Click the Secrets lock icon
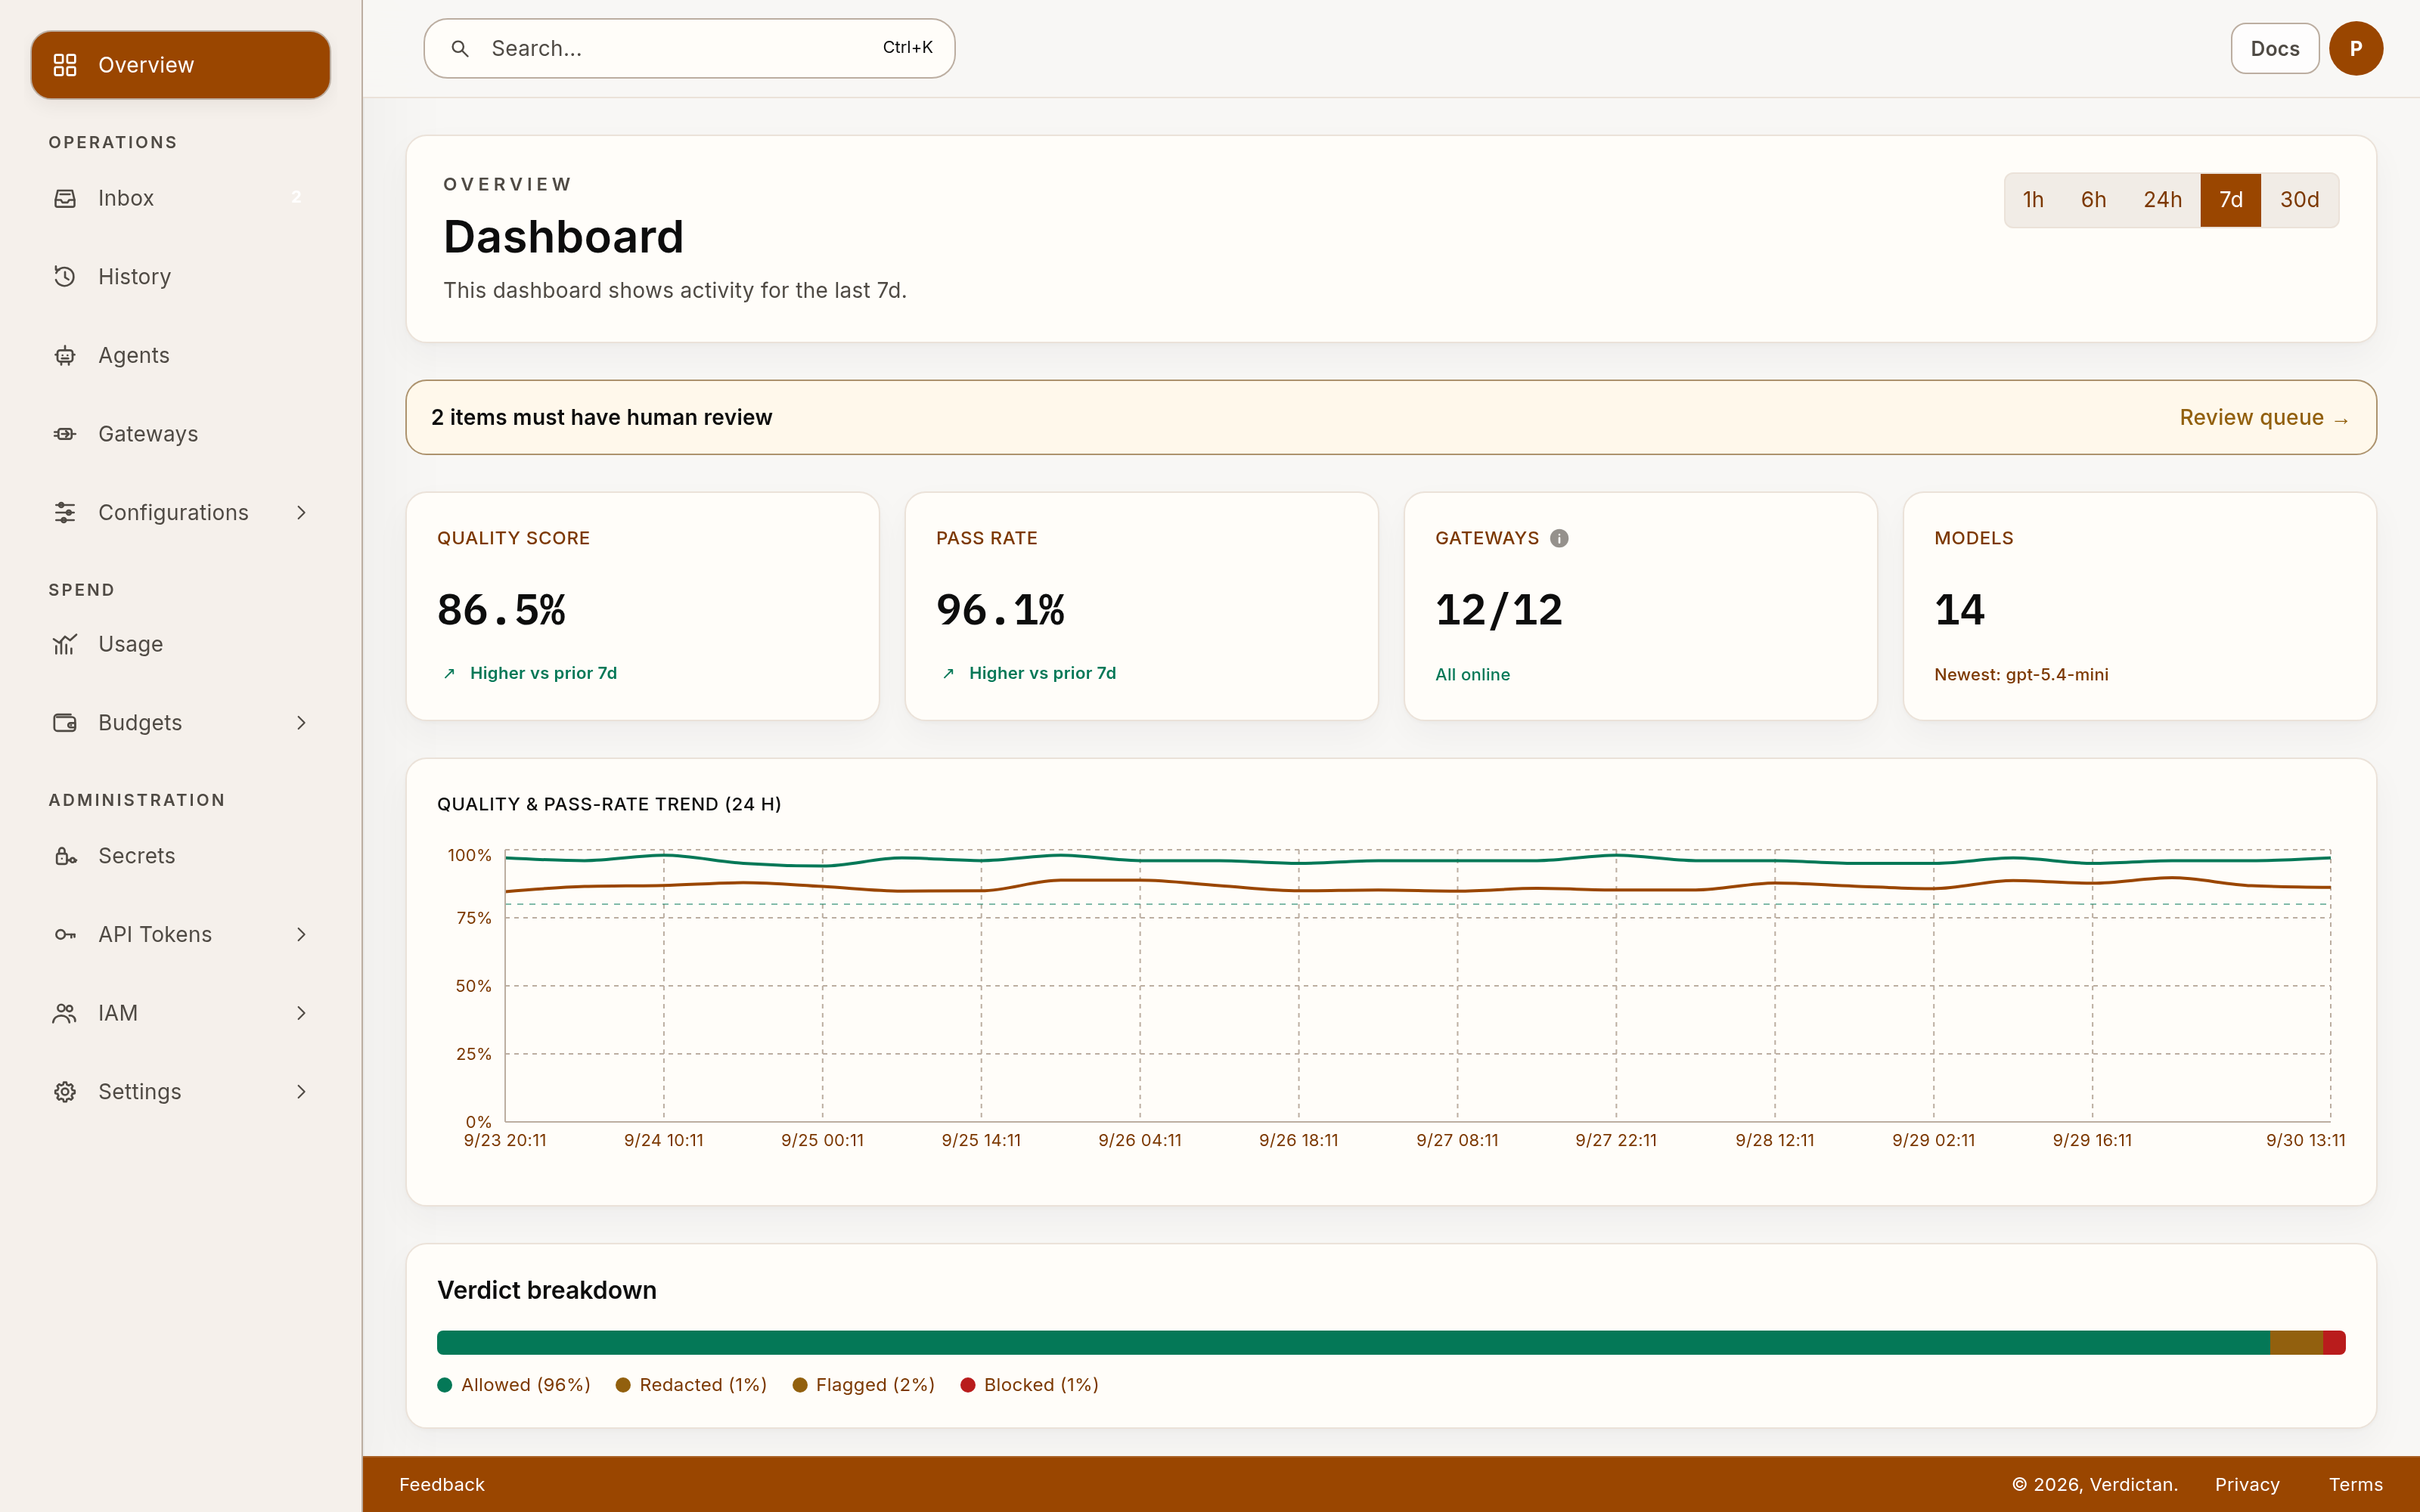Screen dimensions: 2420x1512 tap(65, 856)
